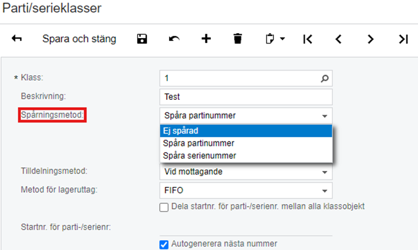This screenshot has width=418, height=250.
Task: Add a new record with plus icon
Action: [x=206, y=39]
